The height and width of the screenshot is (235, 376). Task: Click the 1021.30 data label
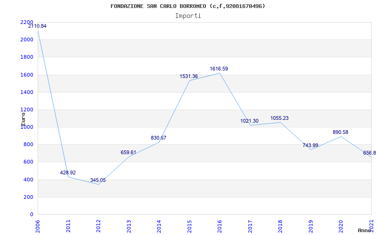250,121
